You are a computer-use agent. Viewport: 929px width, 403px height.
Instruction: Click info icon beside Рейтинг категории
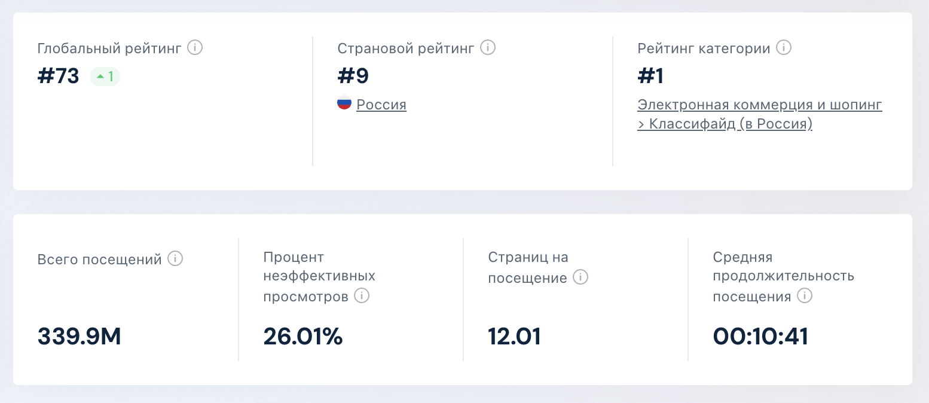click(784, 47)
